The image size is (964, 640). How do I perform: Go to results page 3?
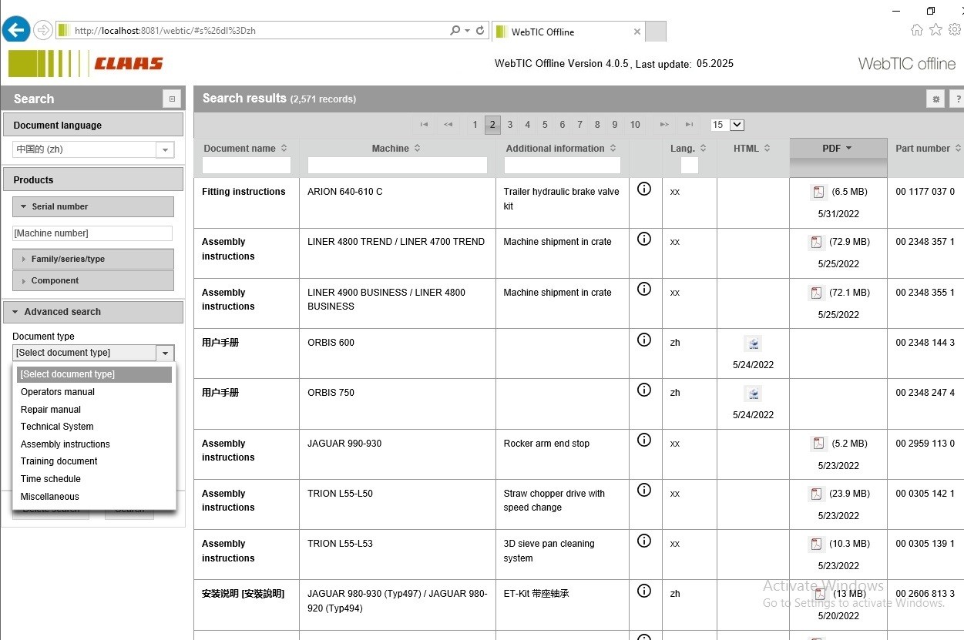coord(510,125)
